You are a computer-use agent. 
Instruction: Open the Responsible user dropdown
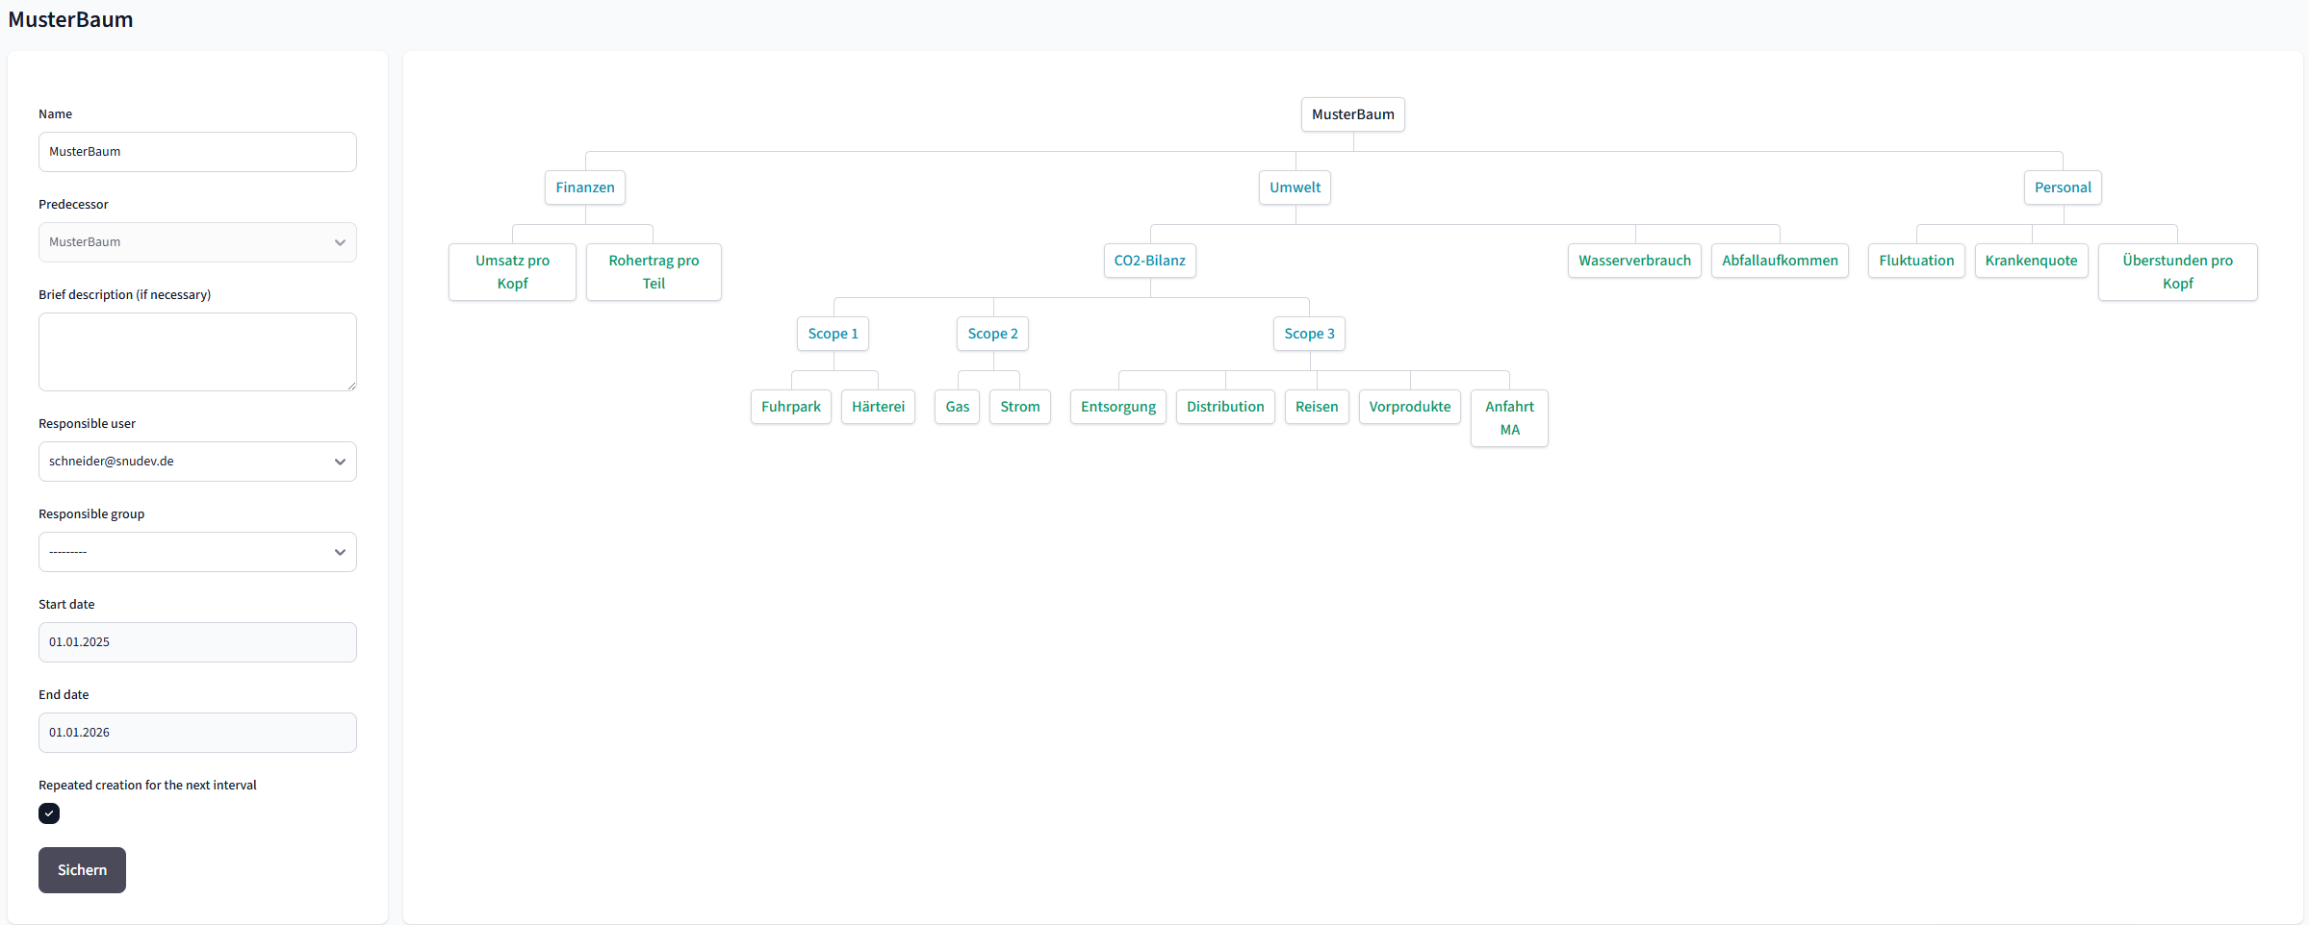click(x=197, y=462)
